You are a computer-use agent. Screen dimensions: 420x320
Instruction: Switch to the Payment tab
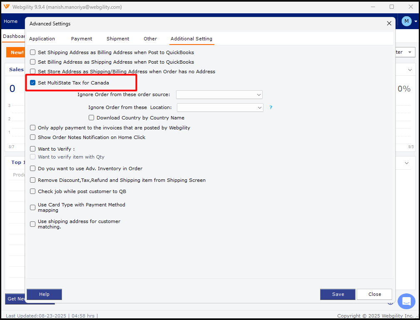tap(82, 39)
